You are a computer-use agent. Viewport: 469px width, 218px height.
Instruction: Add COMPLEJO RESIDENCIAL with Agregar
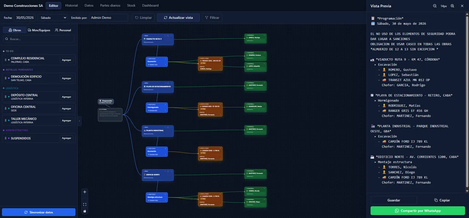tap(66, 60)
